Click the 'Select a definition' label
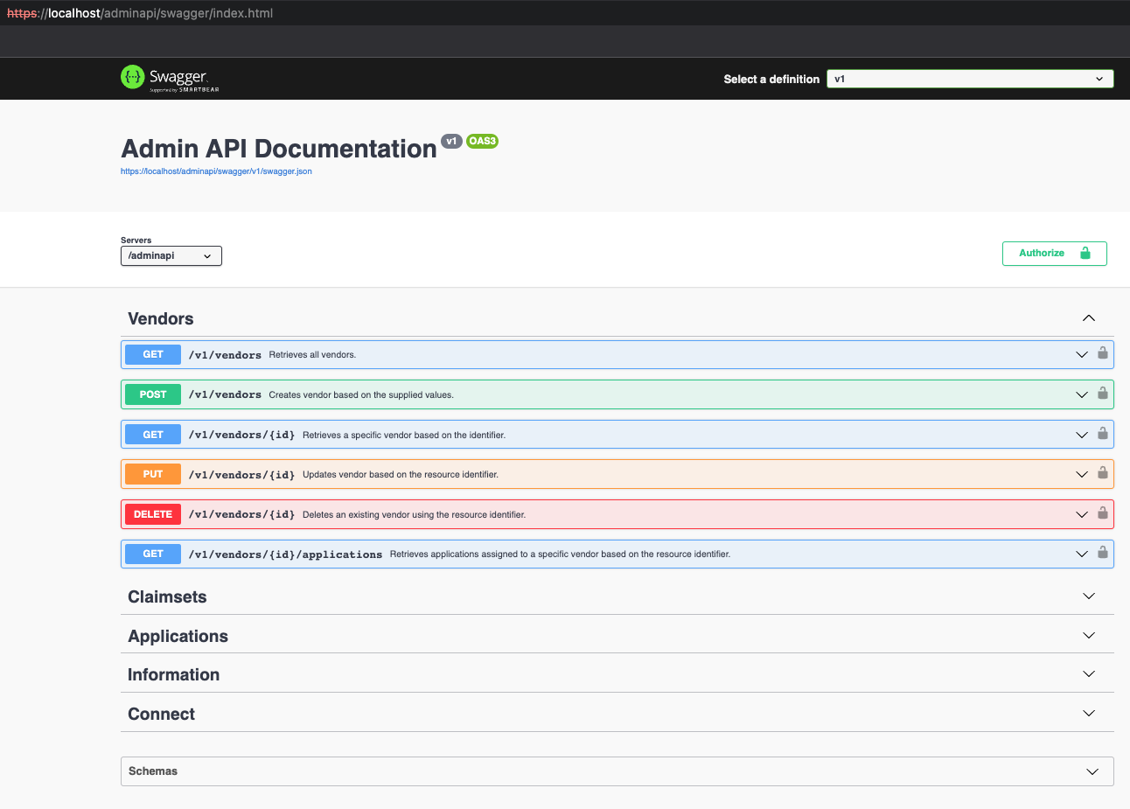This screenshot has height=809, width=1130. 771,79
